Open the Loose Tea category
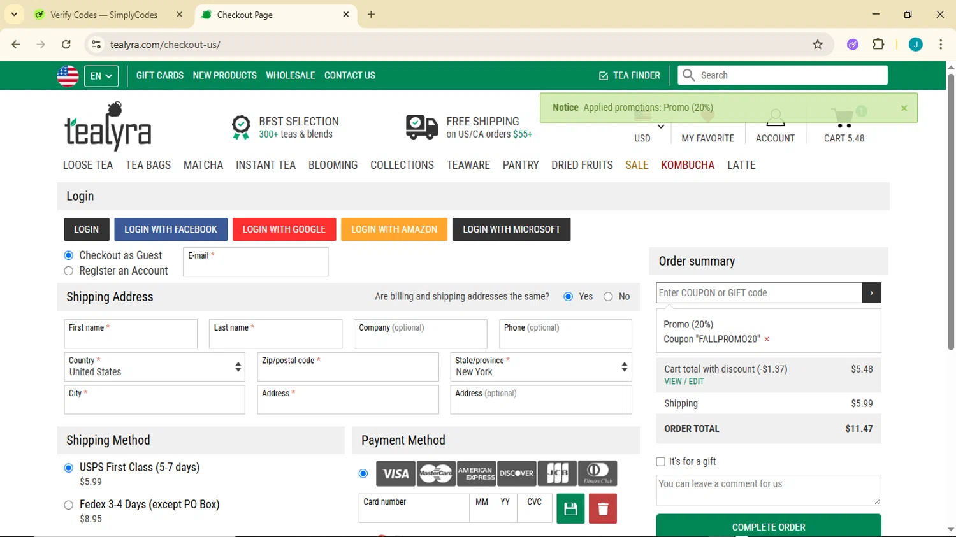 tap(88, 165)
